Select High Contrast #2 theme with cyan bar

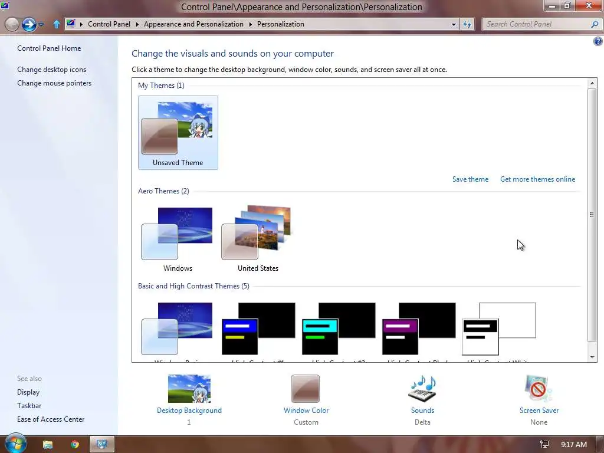(x=339, y=329)
